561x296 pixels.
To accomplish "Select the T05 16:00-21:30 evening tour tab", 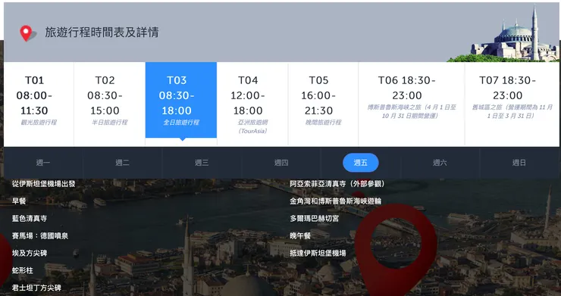I will [323, 104].
